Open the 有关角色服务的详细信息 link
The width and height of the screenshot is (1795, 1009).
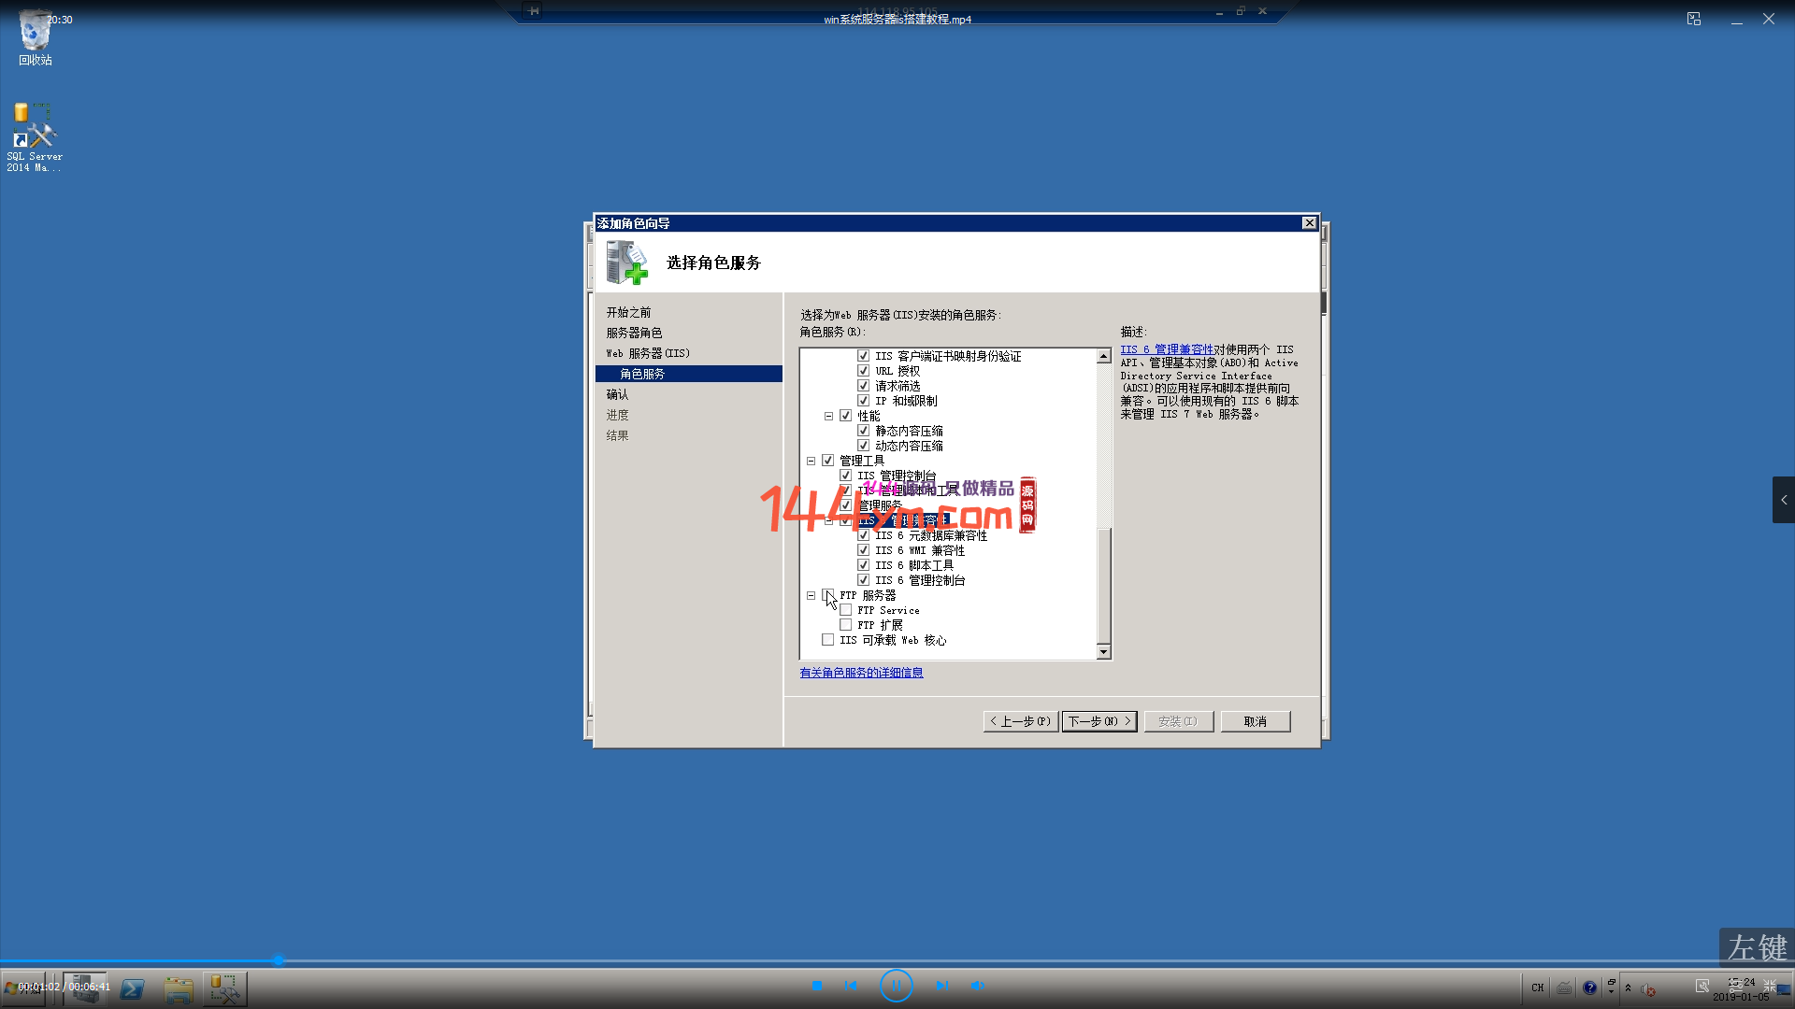(861, 673)
